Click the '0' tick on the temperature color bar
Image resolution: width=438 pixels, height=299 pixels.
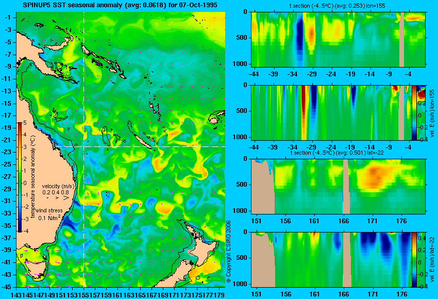(x=25, y=183)
